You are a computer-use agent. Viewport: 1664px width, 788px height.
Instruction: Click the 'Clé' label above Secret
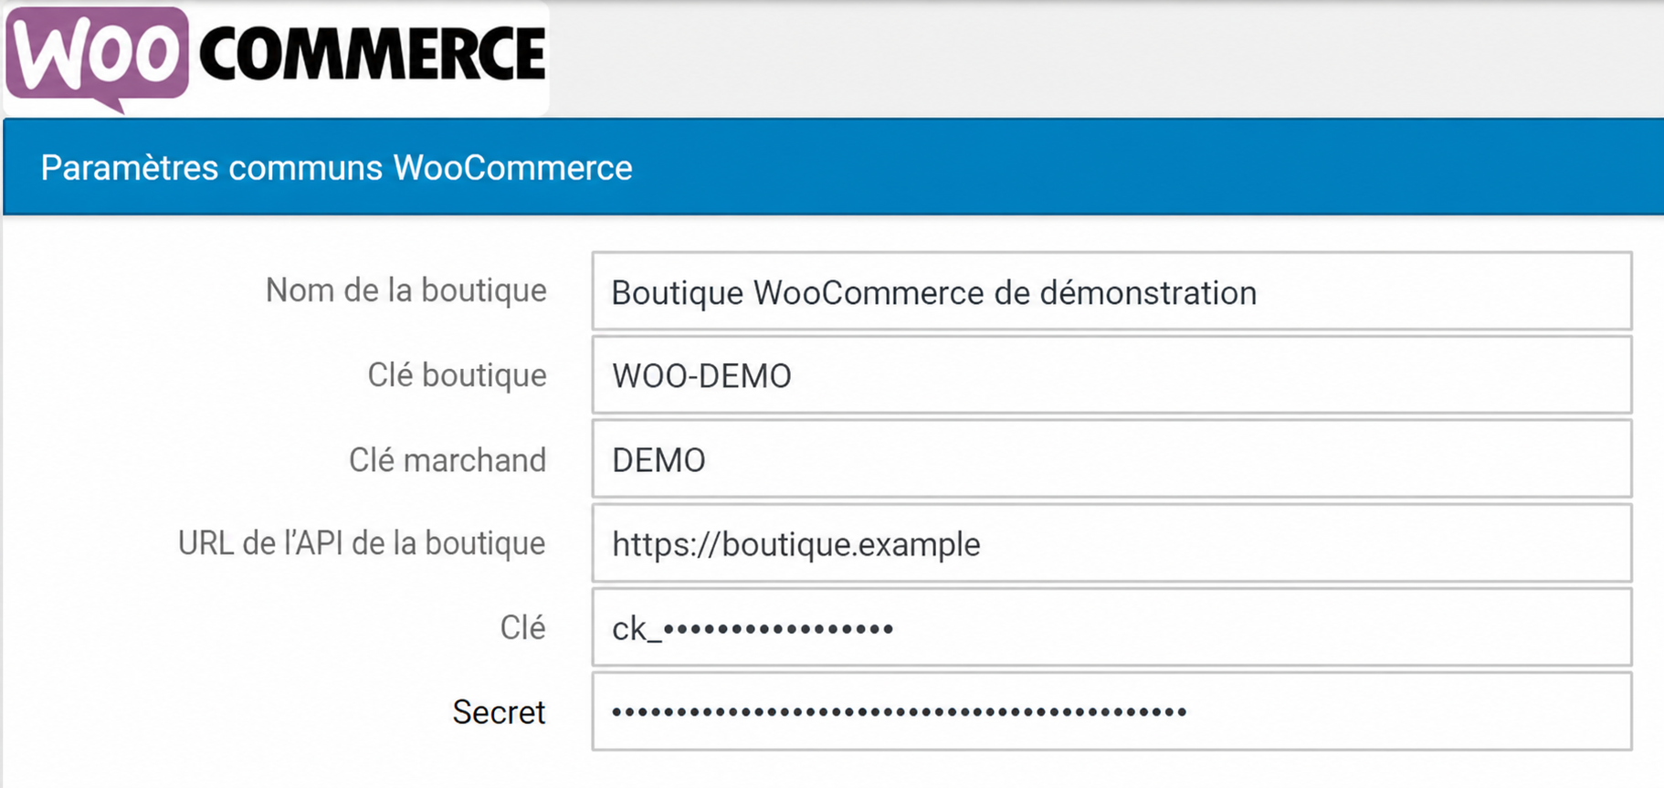(522, 627)
